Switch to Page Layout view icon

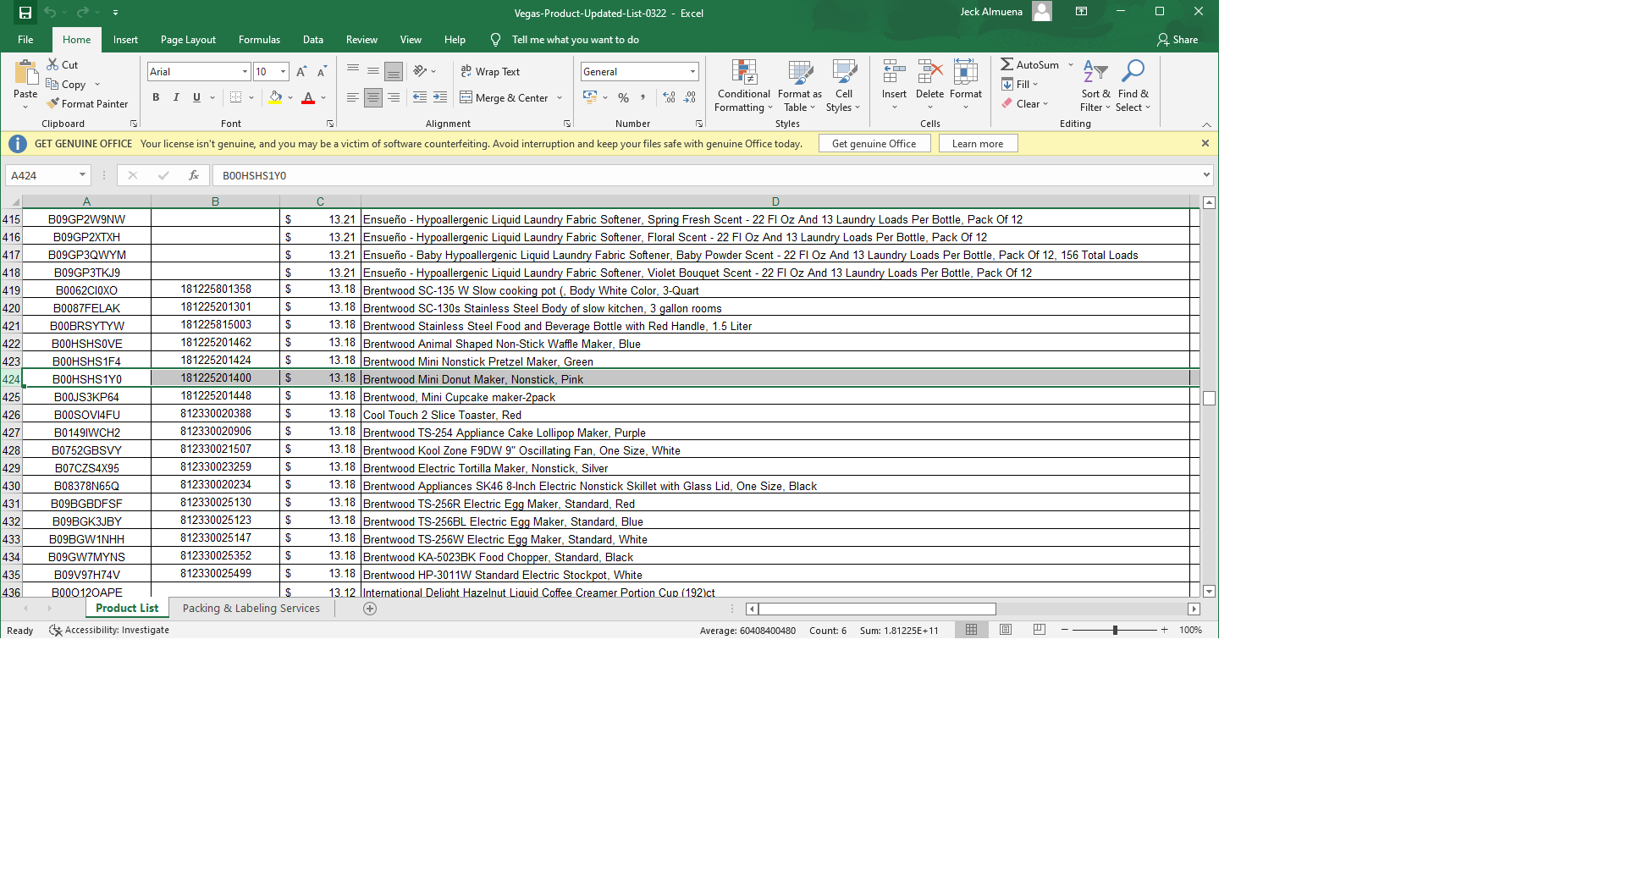point(1006,630)
